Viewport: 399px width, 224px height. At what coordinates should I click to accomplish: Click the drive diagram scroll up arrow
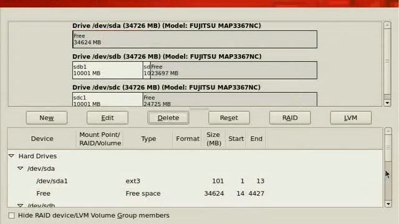(387, 25)
